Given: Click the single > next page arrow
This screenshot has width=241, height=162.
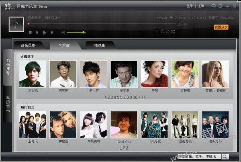Looking at the screenshot, I should [139, 97].
